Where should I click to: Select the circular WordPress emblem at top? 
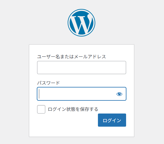[x=81, y=23]
